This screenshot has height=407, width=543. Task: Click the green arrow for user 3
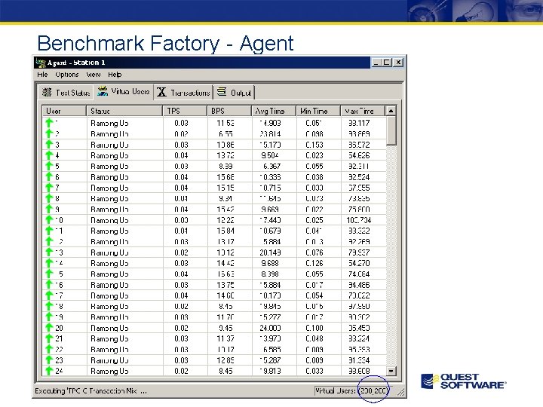pyautogui.click(x=49, y=144)
